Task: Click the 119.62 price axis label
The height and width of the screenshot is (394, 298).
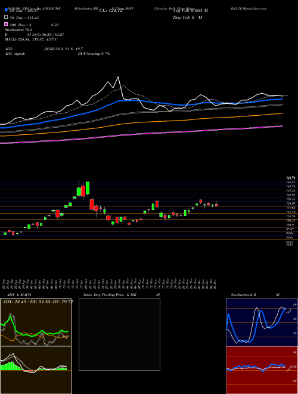Action: [291, 208]
